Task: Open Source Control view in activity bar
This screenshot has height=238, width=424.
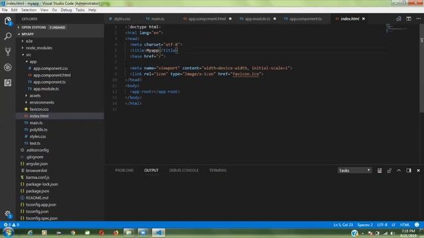Action: pyautogui.click(x=7, y=52)
